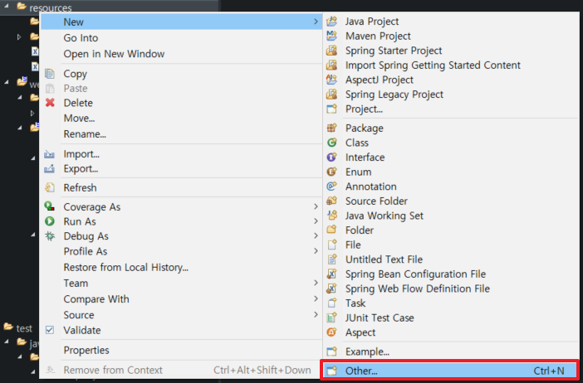Click the Annotation at-sign icon
The image size is (583, 383).
pyautogui.click(x=331, y=187)
